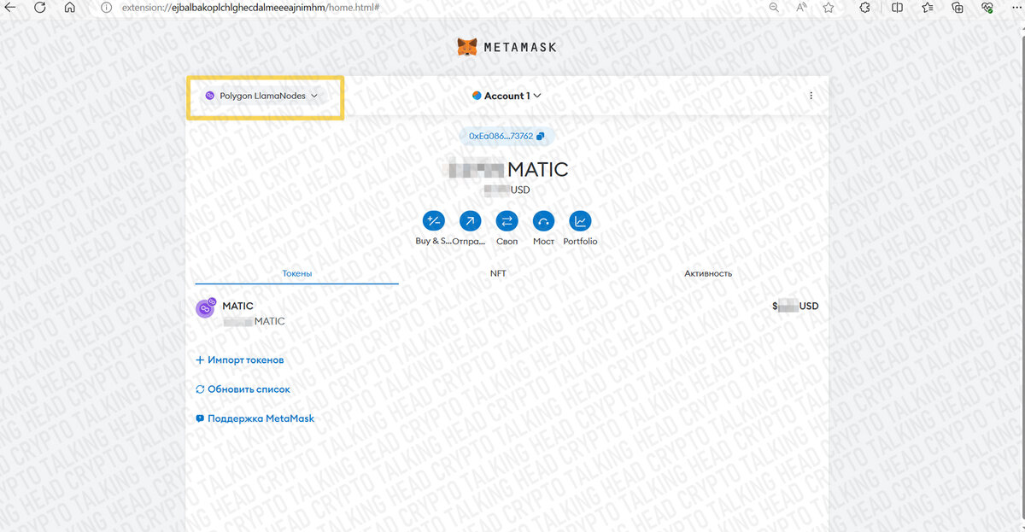Screen dimensions: 1025x532
Task: Click the favorites star in the address bar
Action: (827, 8)
